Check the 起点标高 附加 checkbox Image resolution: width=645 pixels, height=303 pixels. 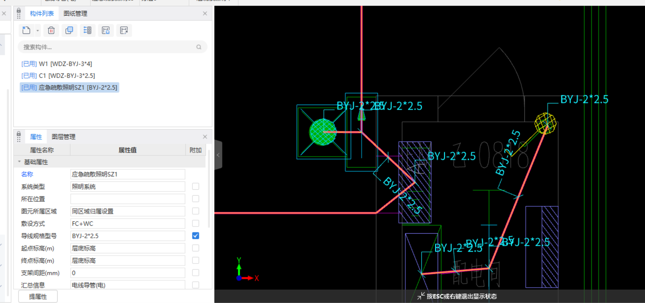196,248
